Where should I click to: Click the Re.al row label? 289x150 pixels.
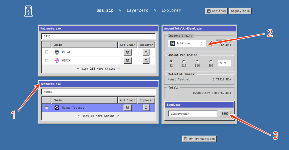click(x=66, y=52)
